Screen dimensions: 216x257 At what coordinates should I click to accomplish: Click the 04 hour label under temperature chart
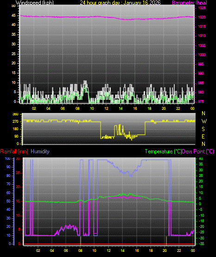click(x=52, y=251)
